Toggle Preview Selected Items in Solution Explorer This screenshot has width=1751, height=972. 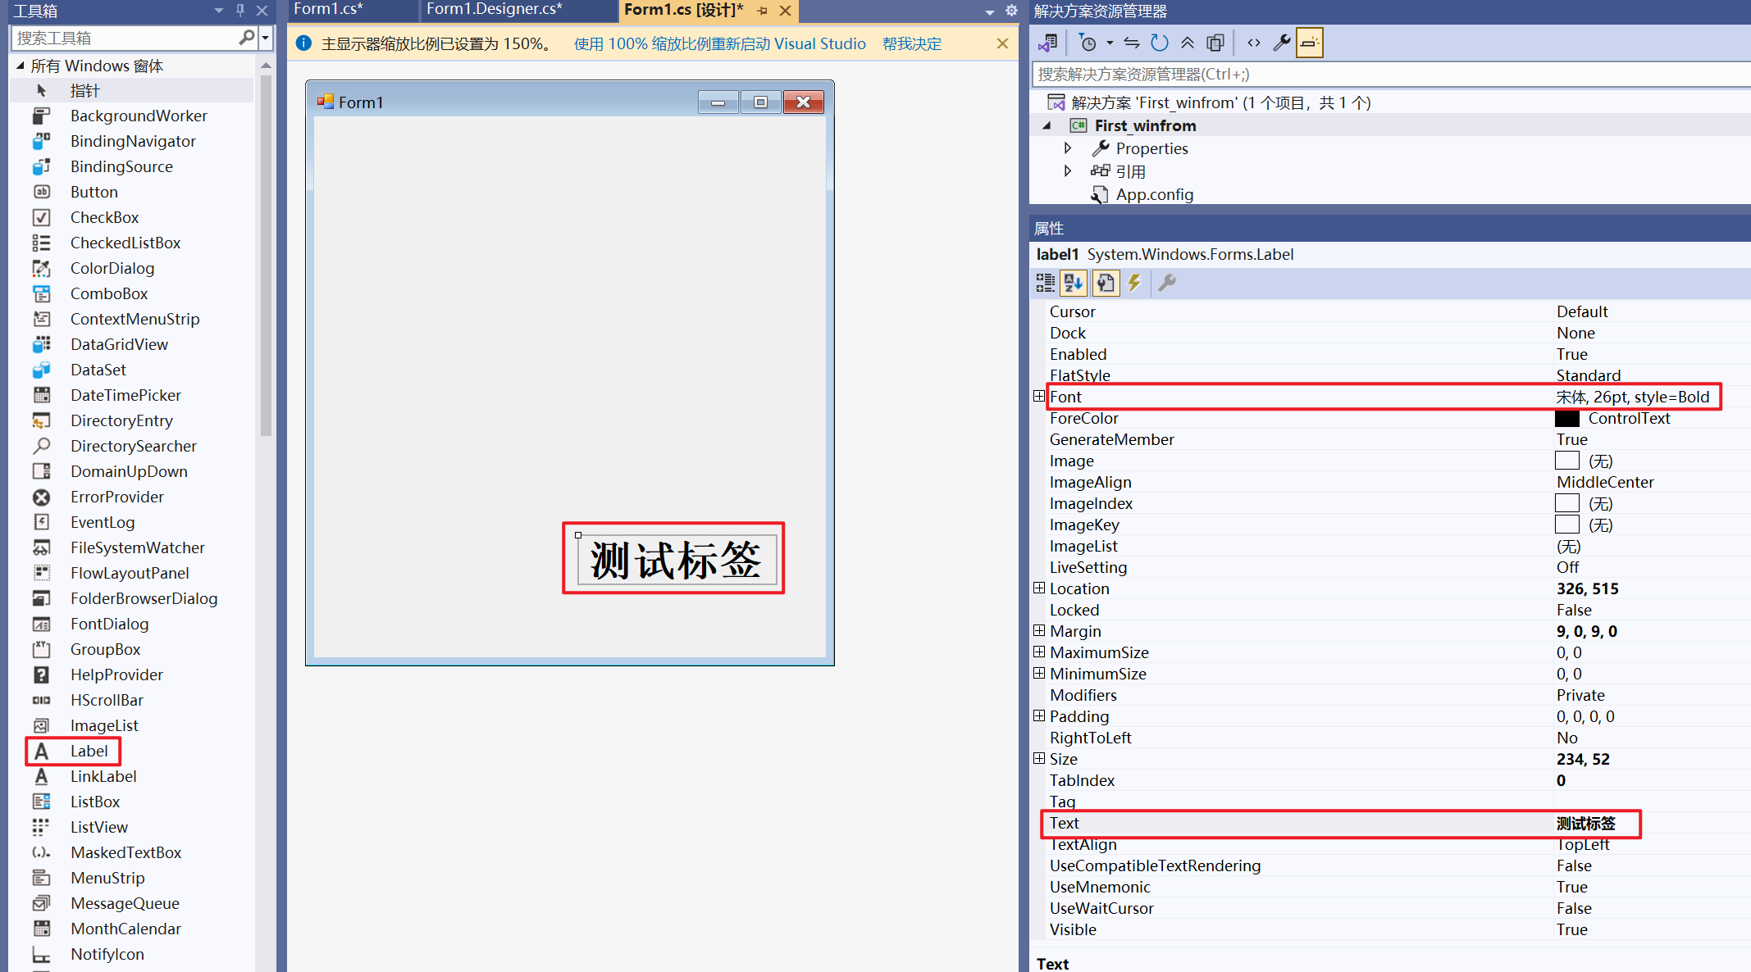pyautogui.click(x=1309, y=43)
